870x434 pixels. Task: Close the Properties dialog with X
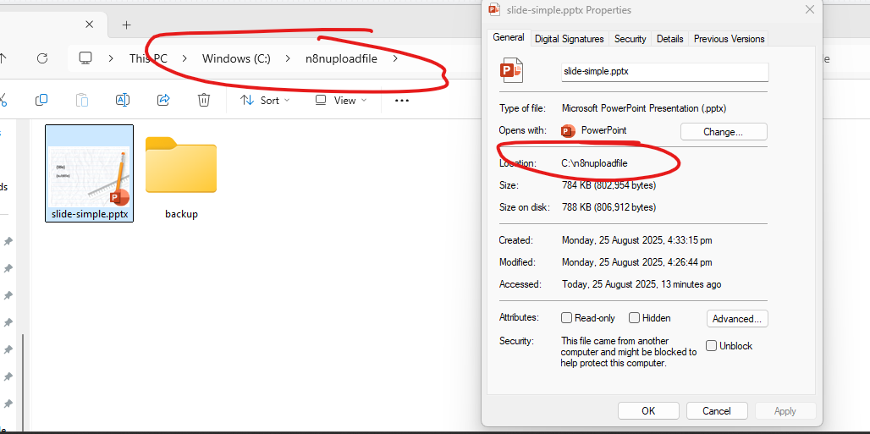point(810,9)
